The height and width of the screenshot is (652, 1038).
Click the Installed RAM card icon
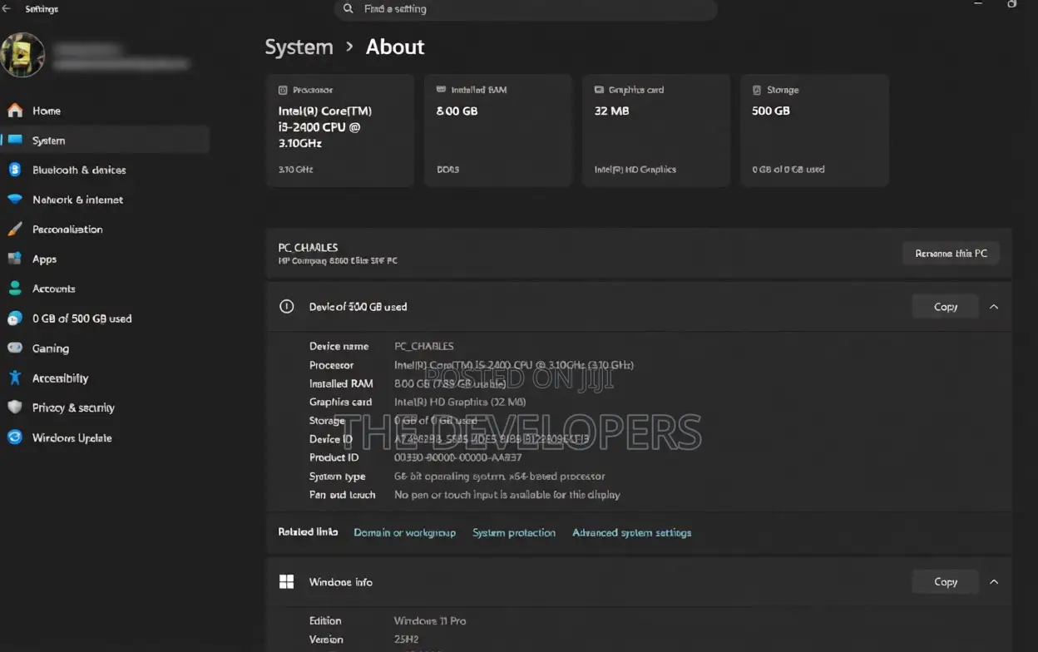441,90
